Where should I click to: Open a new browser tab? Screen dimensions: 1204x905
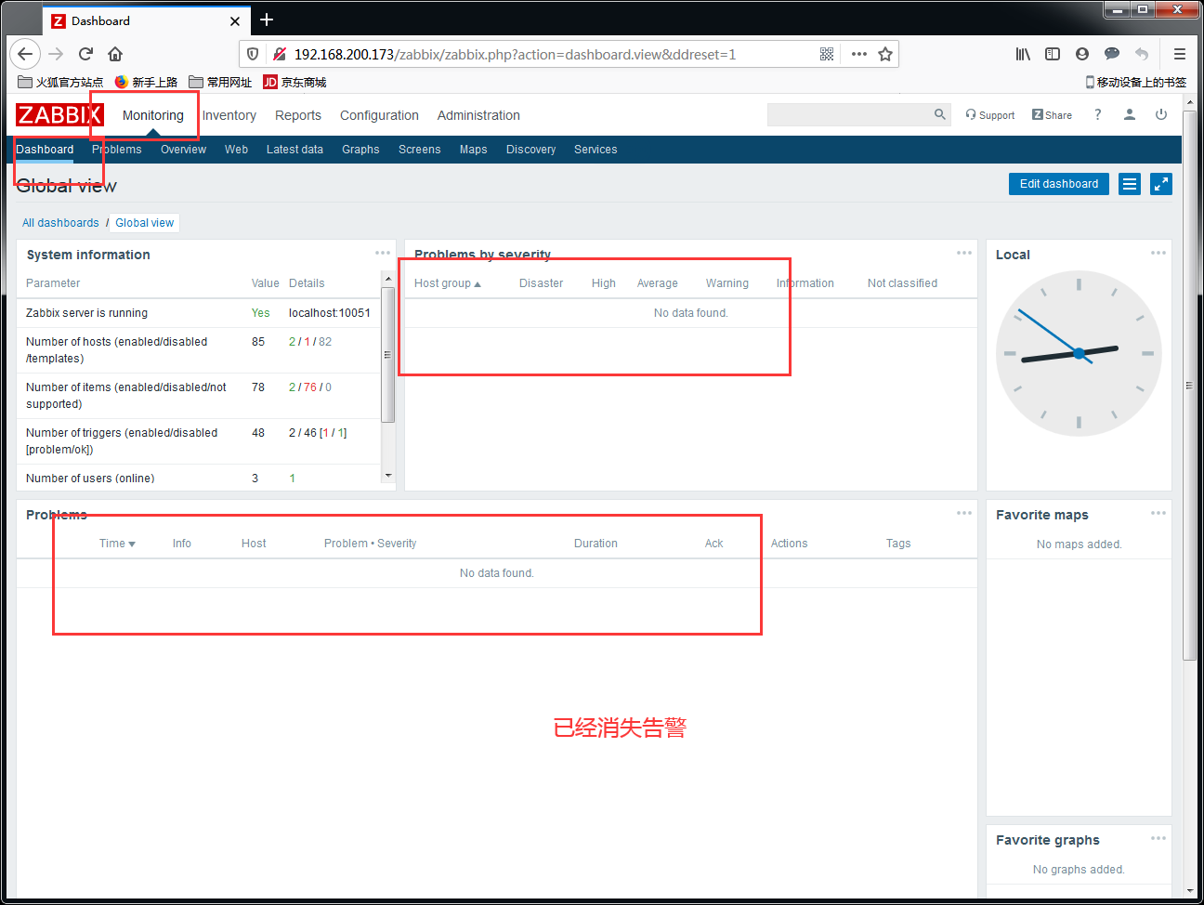tap(267, 20)
